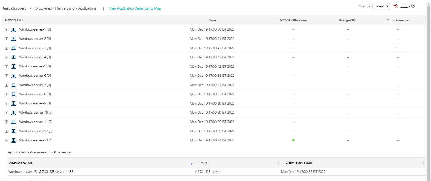Click the server icon for Windows-server-5

click(14, 67)
